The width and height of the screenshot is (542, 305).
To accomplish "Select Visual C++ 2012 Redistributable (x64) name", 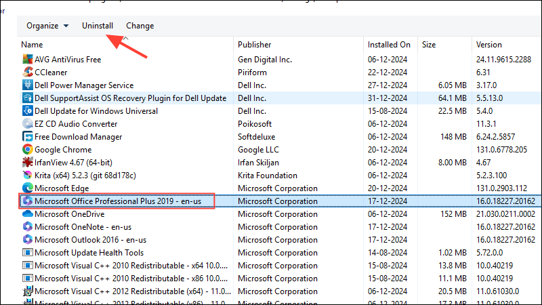I will (133, 291).
